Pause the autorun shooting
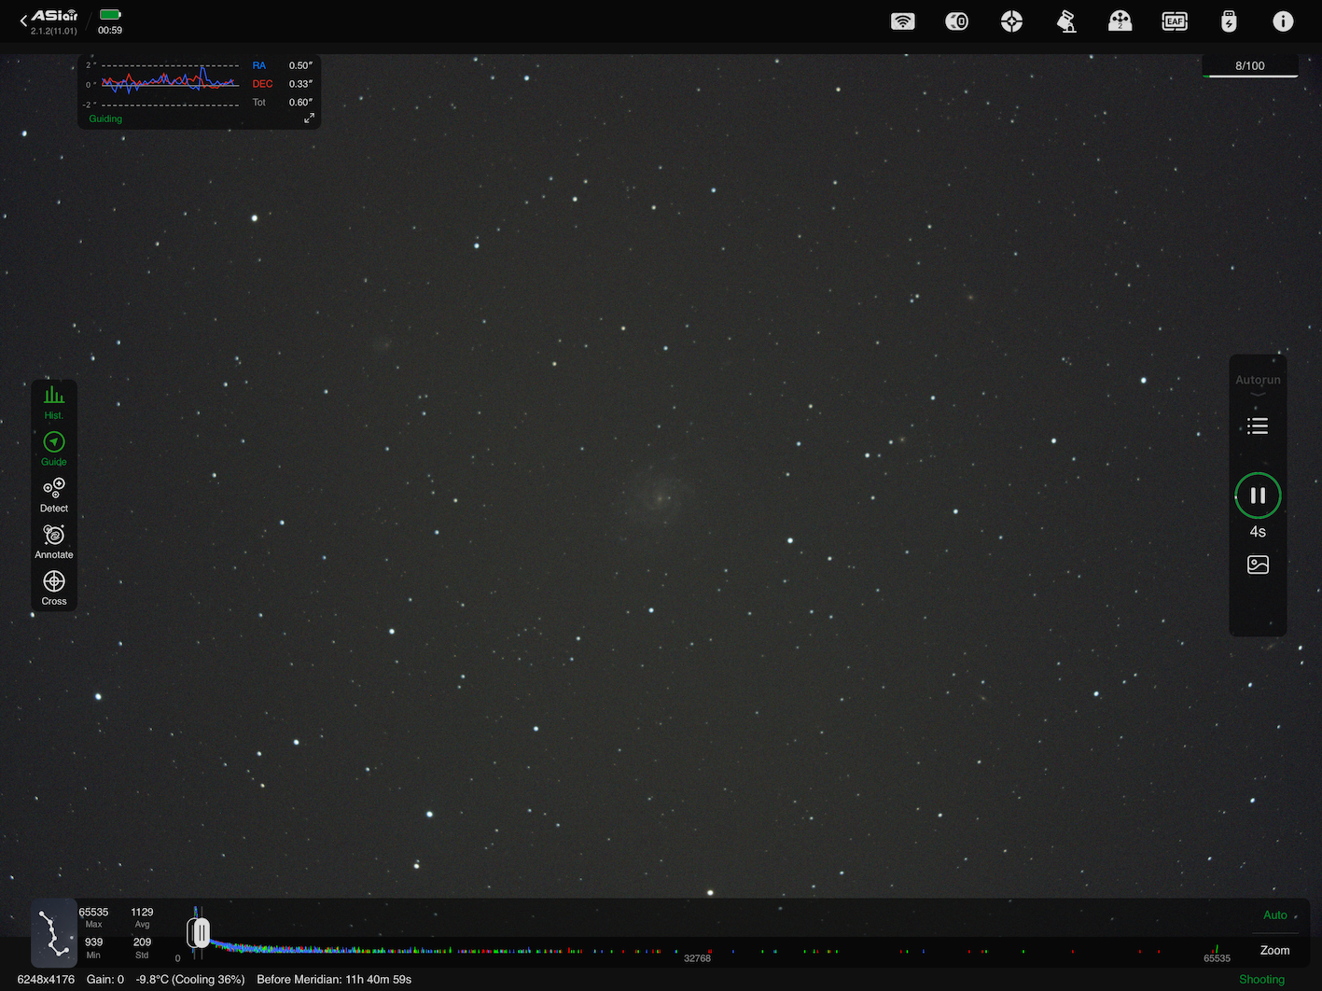The width and height of the screenshot is (1322, 991). tap(1258, 495)
